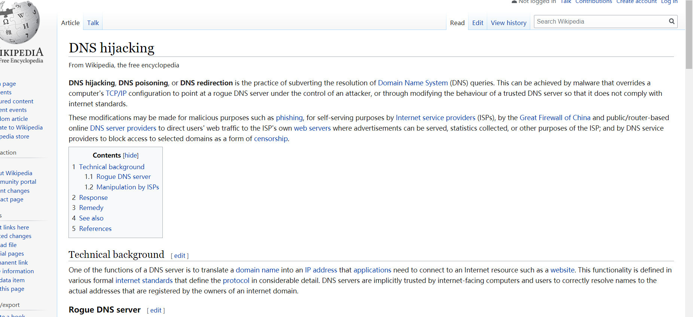
Task: Jump to References section in contents
Action: 95,229
